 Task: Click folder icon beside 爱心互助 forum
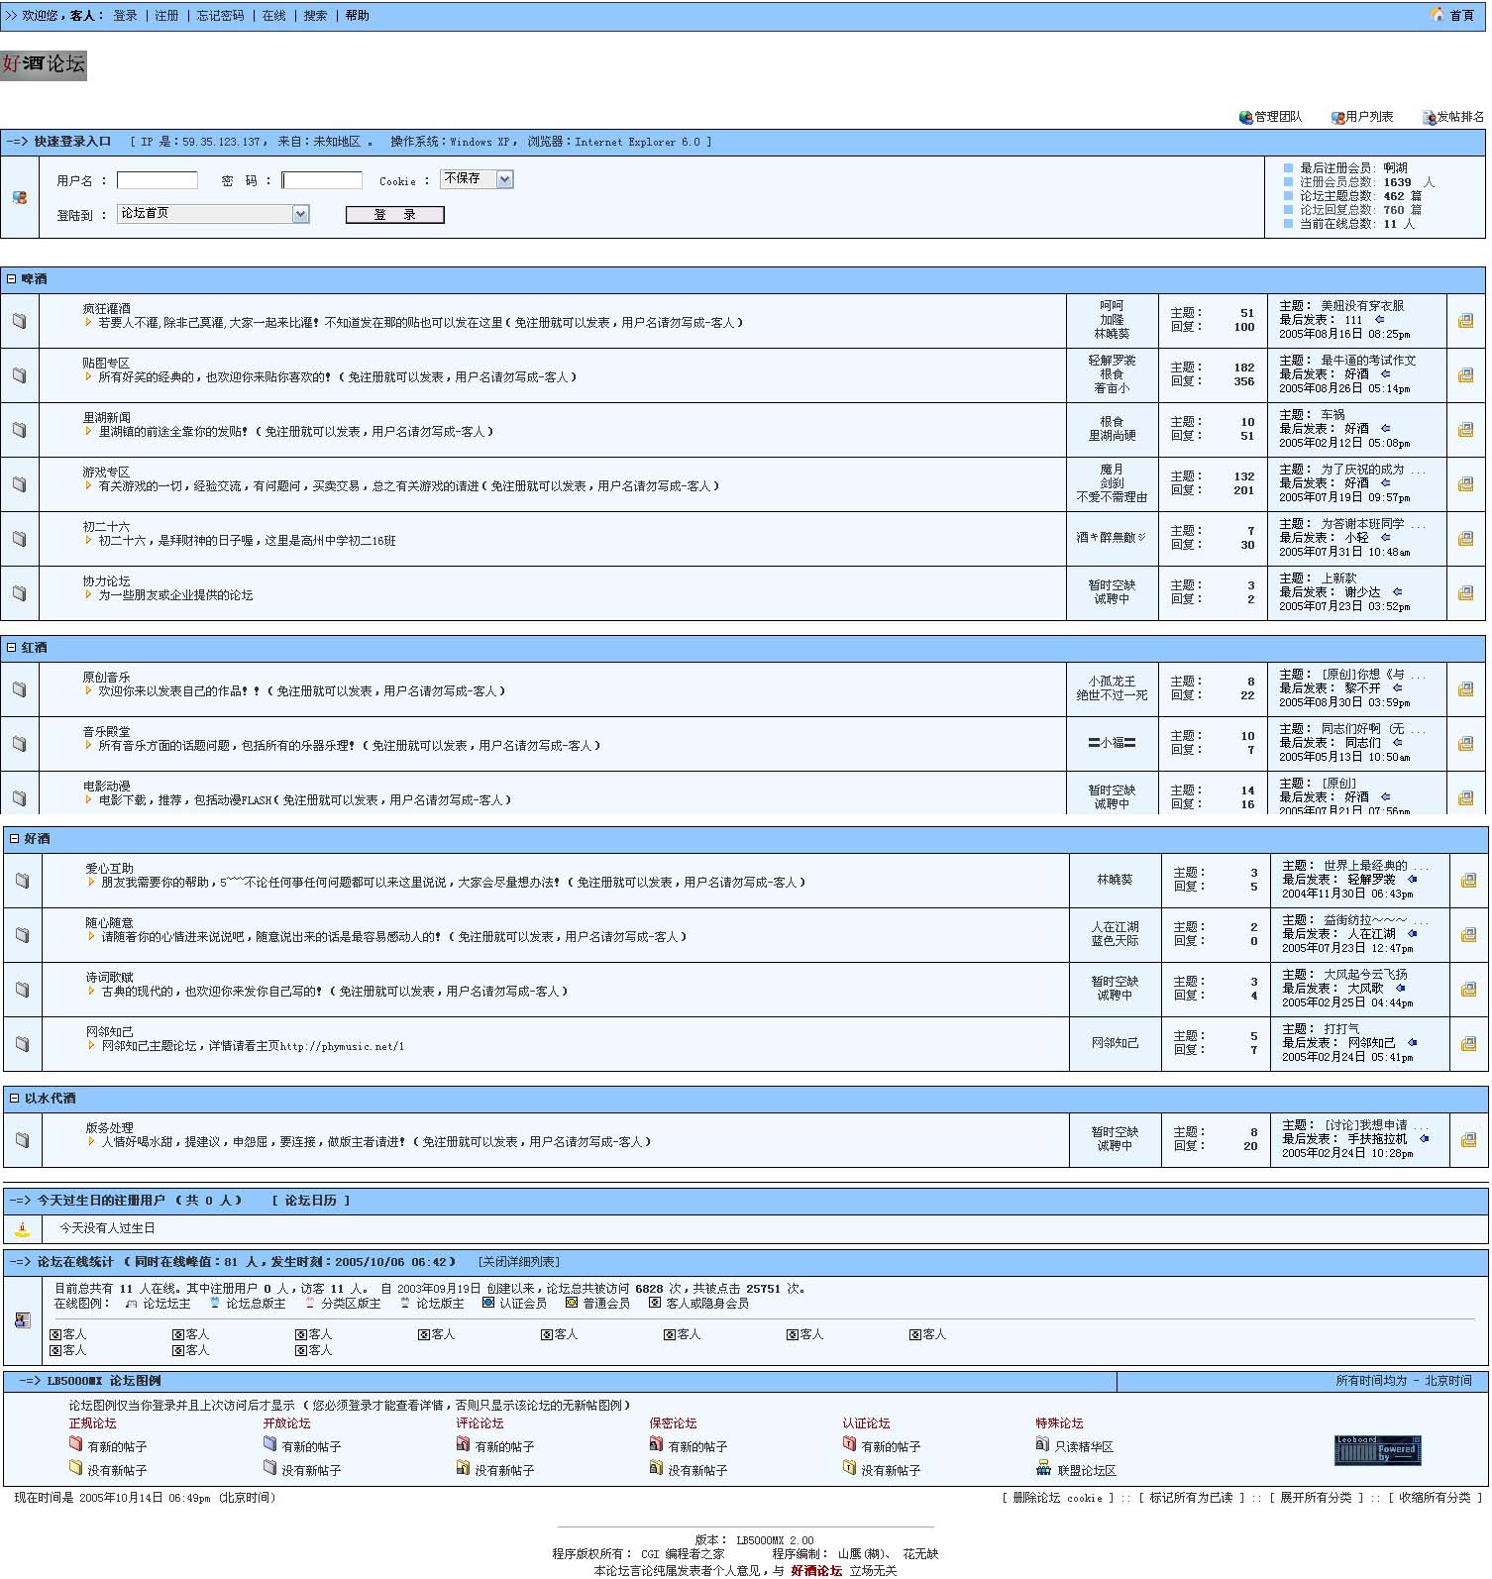[x=23, y=881]
